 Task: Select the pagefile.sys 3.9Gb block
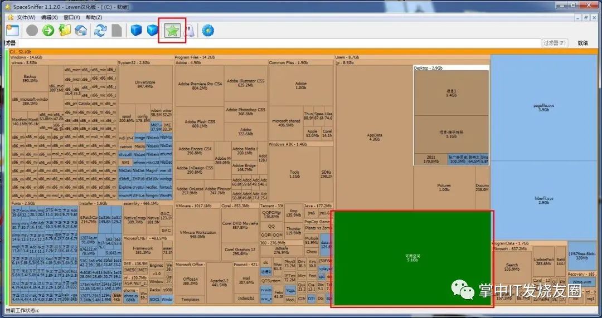(x=543, y=107)
